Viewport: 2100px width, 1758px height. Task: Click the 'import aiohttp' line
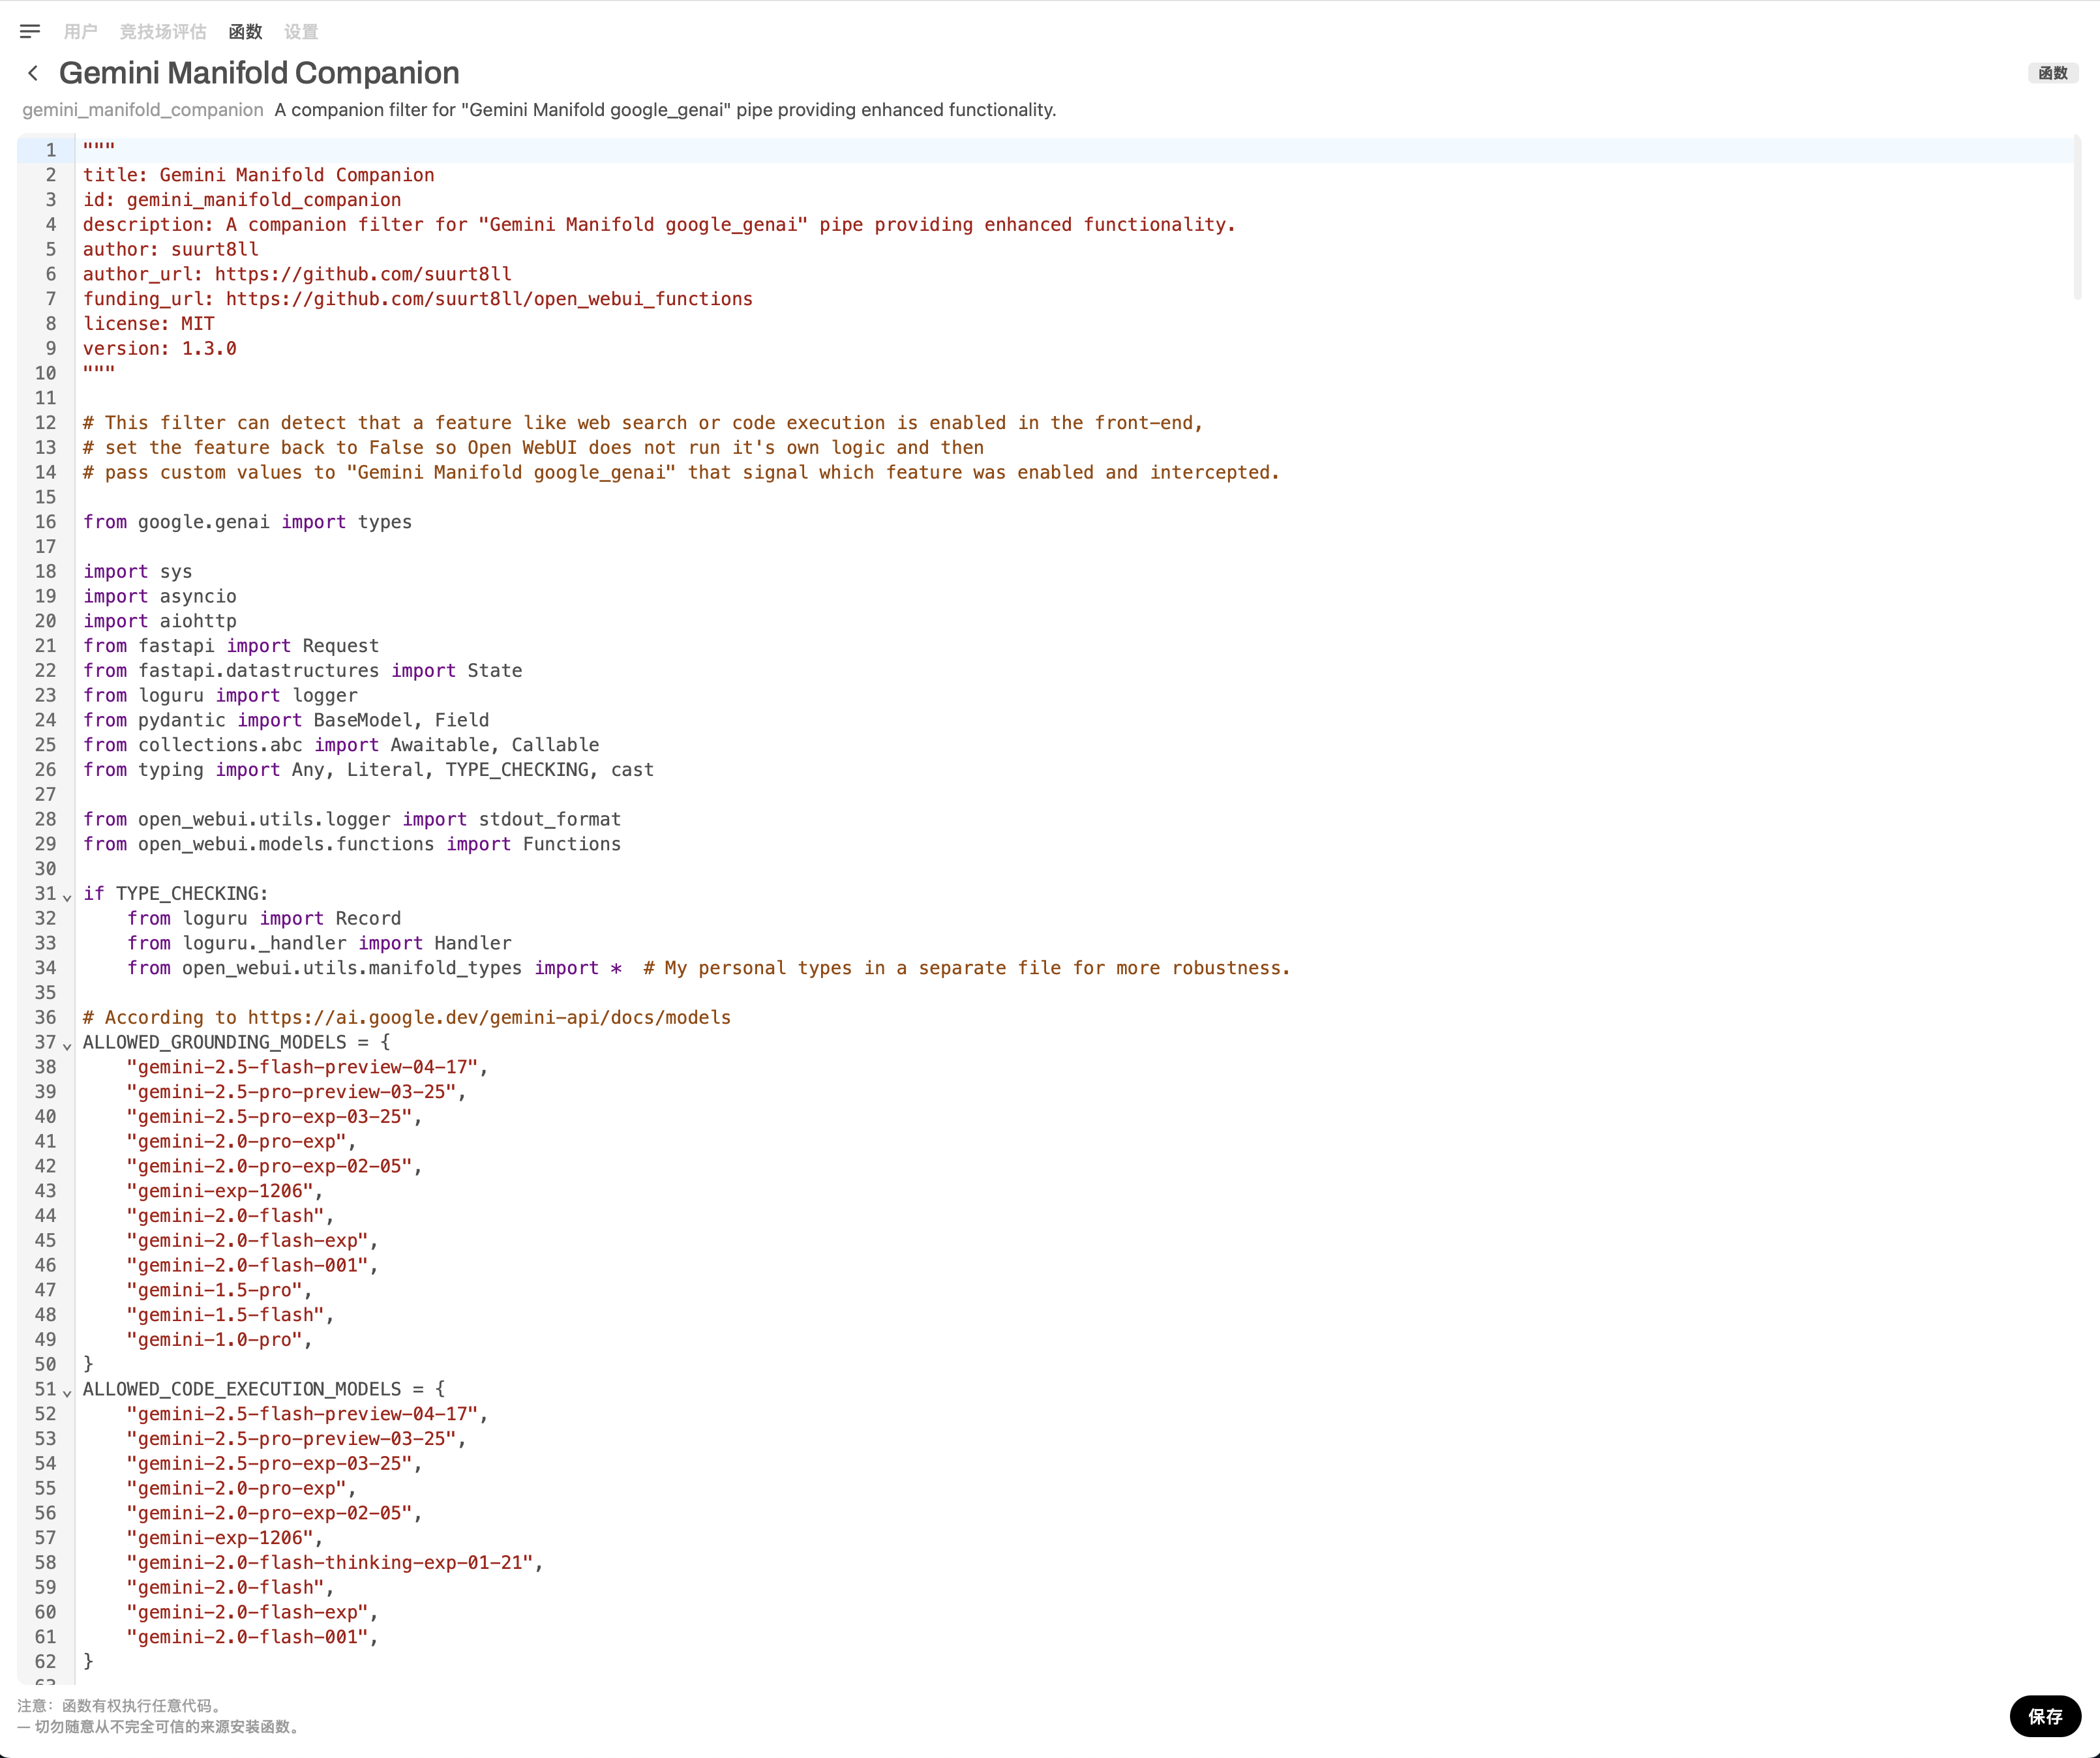[x=160, y=621]
